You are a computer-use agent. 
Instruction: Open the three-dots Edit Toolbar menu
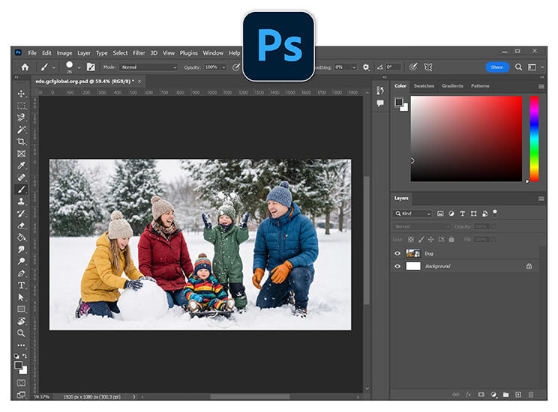click(21, 345)
